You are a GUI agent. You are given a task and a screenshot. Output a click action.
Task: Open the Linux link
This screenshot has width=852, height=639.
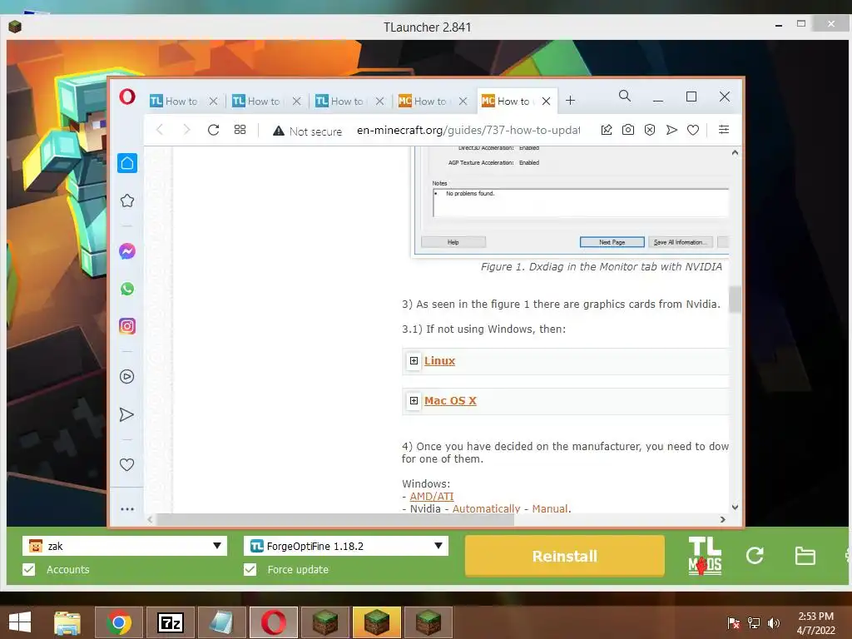coord(439,361)
